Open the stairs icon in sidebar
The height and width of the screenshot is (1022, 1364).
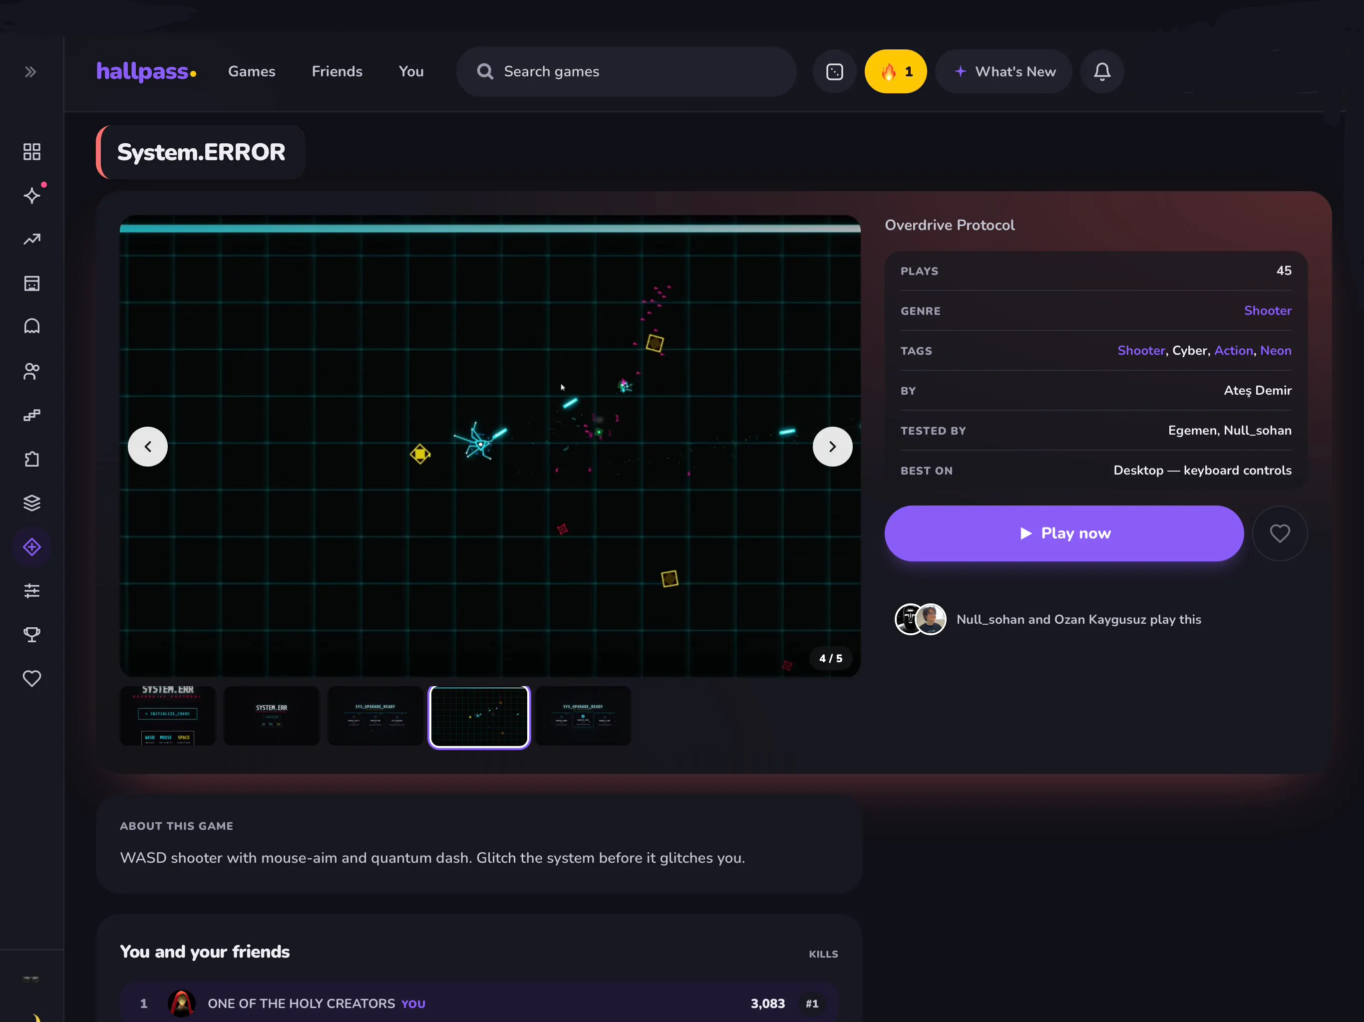pyautogui.click(x=31, y=415)
